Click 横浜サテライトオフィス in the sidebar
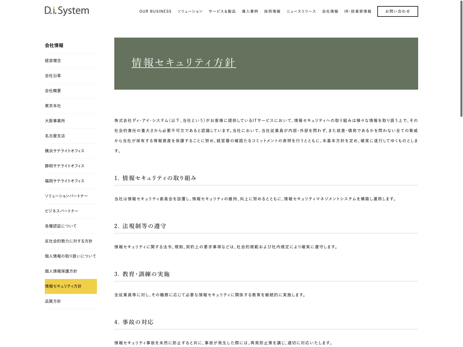 click(65, 151)
